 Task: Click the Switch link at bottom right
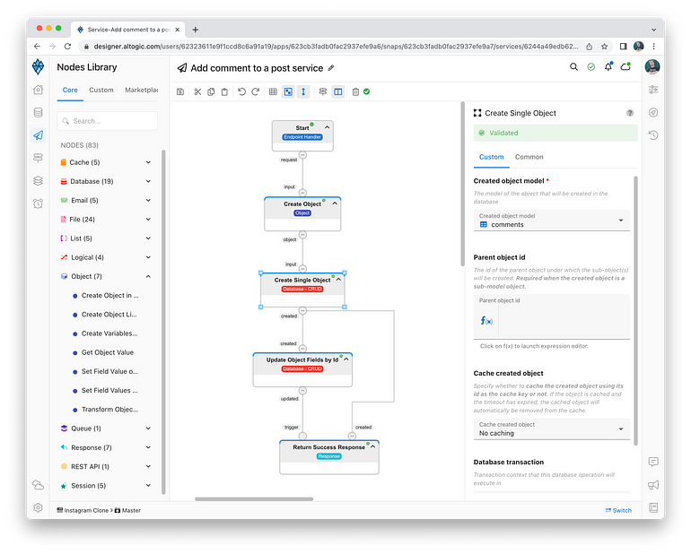tap(618, 510)
